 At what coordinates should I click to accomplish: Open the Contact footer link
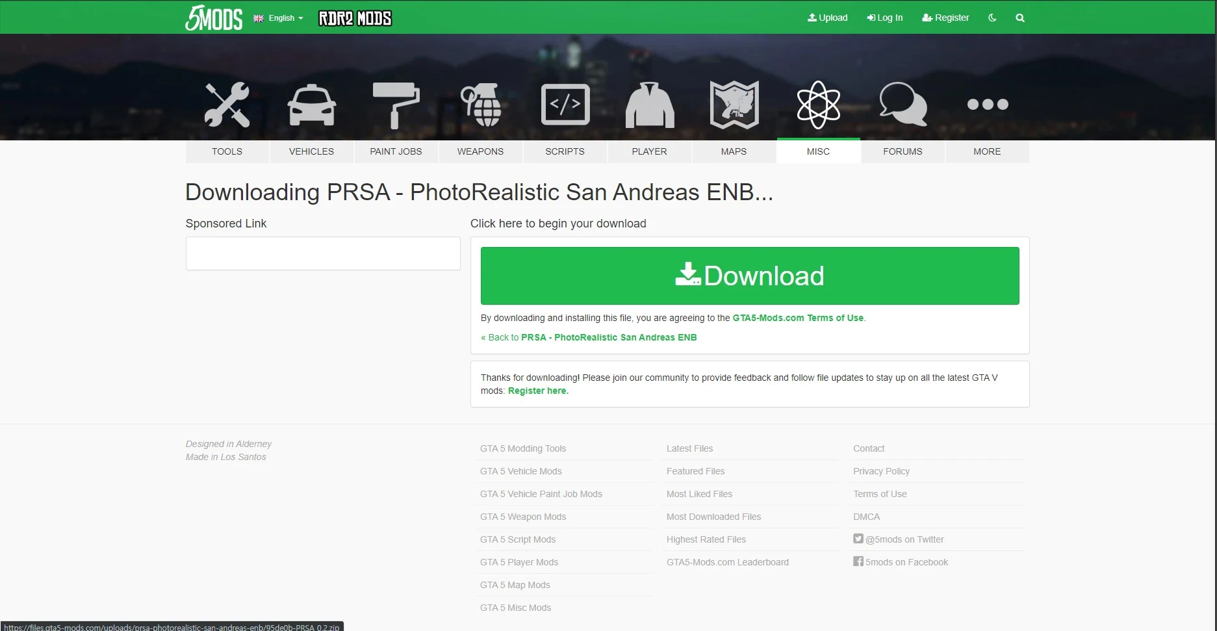(x=869, y=448)
